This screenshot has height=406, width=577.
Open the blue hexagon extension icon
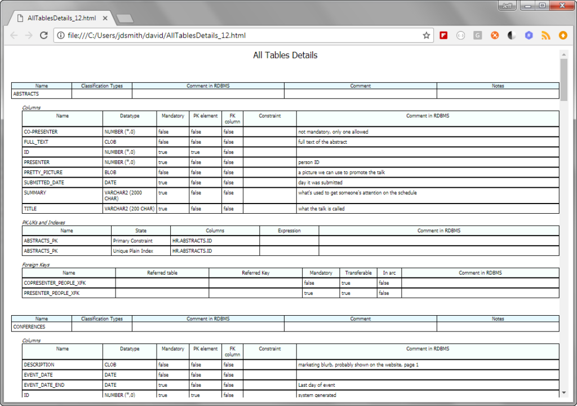click(529, 36)
